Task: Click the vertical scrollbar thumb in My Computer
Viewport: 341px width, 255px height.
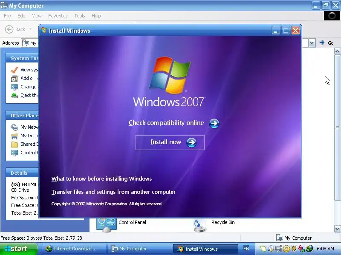Action: point(337,128)
